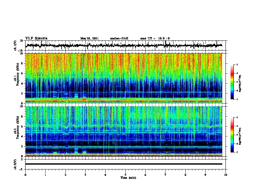This screenshot has height=196, width=254.
Task: Click the "10" tick on the time axis
Action: tap(225, 175)
